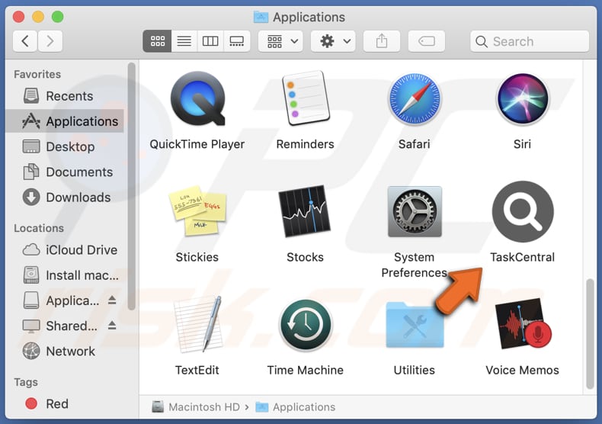Image resolution: width=602 pixels, height=424 pixels.
Task: Open iCloud Drive in the sidebar
Action: [65, 250]
